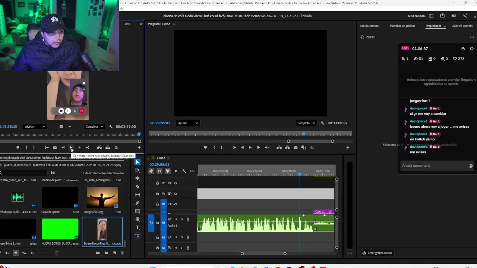Open CS832 timeline panel menu
Image resolution: width=477 pixels, height=268 pixels.
point(168,158)
